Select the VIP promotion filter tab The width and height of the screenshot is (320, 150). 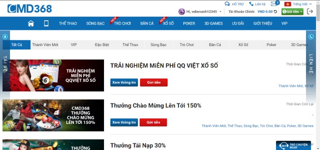[x=74, y=45]
